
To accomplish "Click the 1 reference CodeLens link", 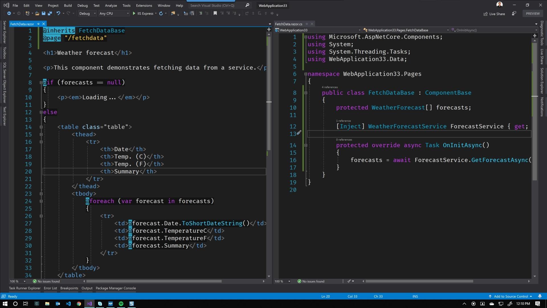I will click(x=343, y=121).
